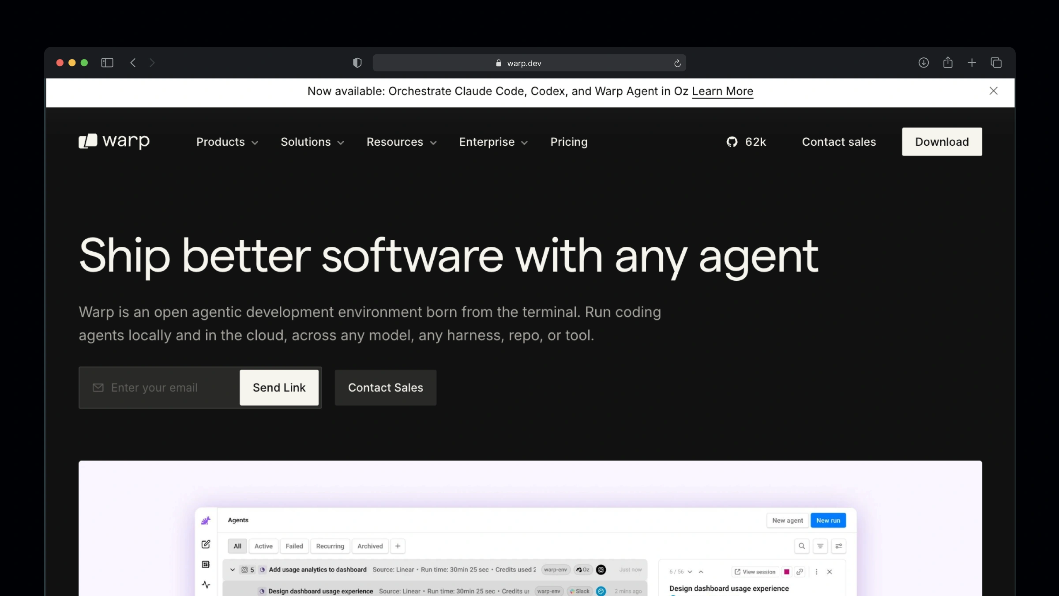Open the Pricing page
1059x596 pixels.
click(569, 142)
